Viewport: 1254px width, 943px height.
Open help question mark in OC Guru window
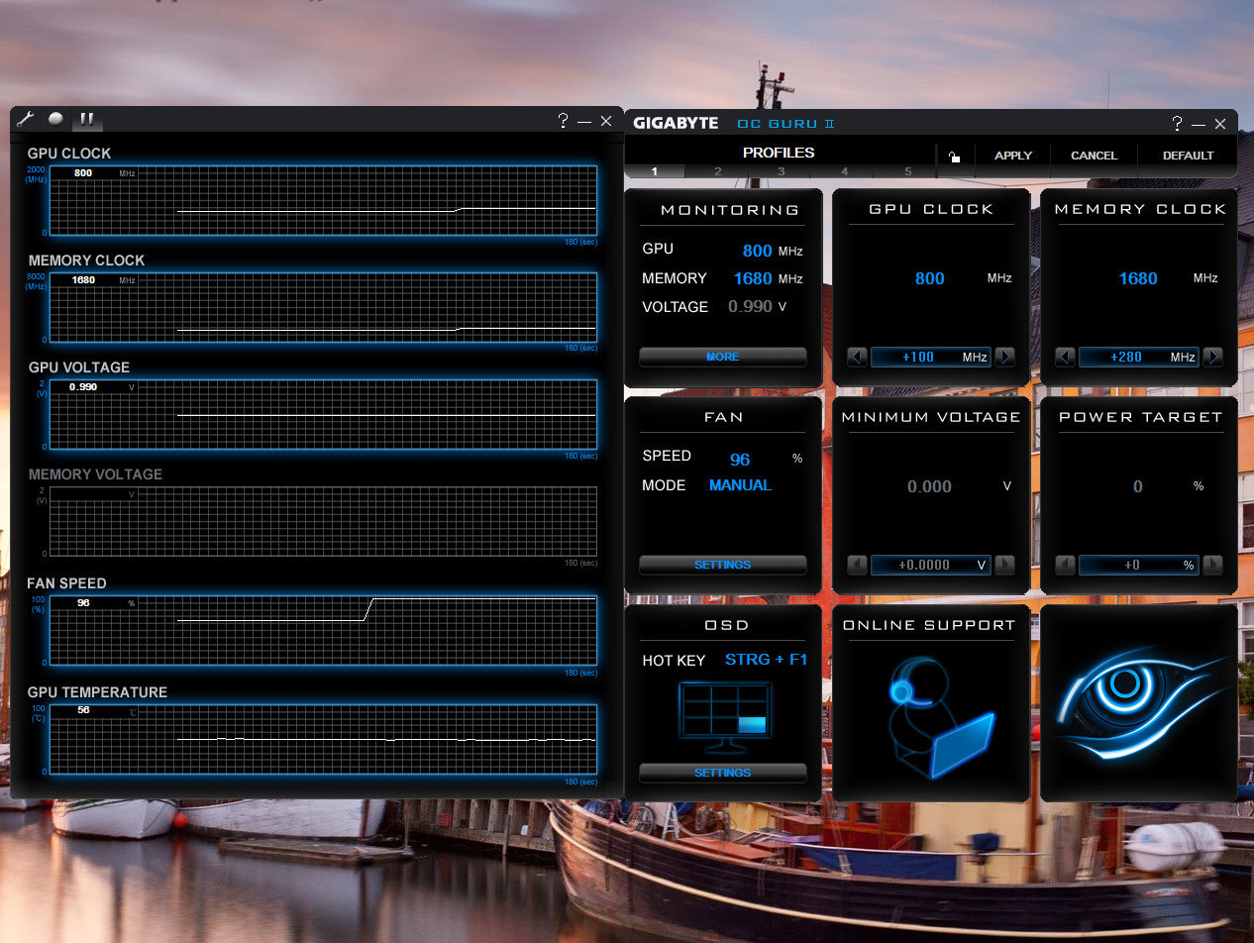1177,124
